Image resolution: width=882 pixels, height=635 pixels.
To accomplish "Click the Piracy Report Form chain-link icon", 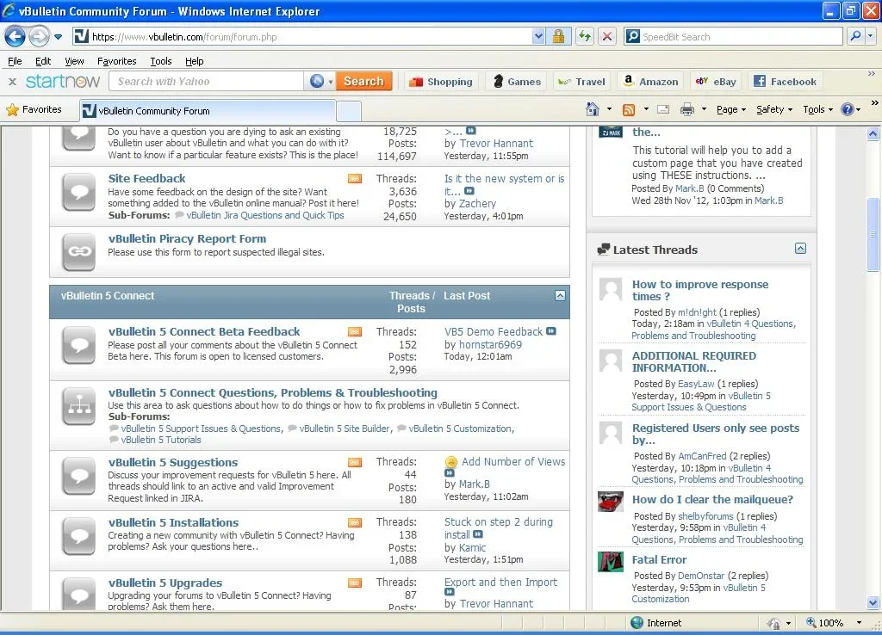I will pos(78,252).
